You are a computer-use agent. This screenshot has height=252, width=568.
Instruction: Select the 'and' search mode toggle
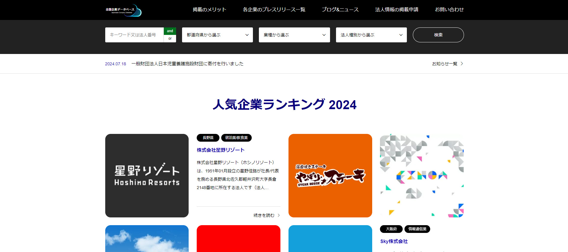(170, 31)
